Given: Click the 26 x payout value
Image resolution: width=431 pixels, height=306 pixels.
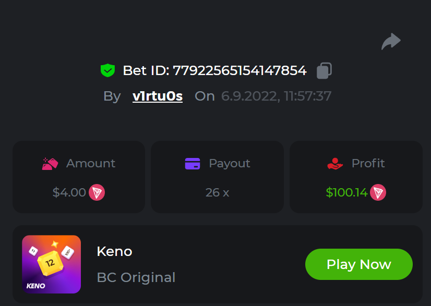Looking at the screenshot, I should pyautogui.click(x=217, y=192).
